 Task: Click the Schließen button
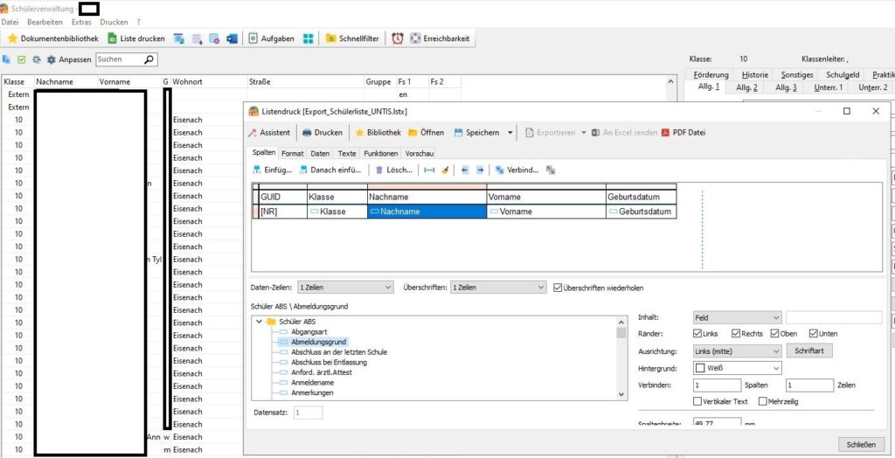point(861,444)
